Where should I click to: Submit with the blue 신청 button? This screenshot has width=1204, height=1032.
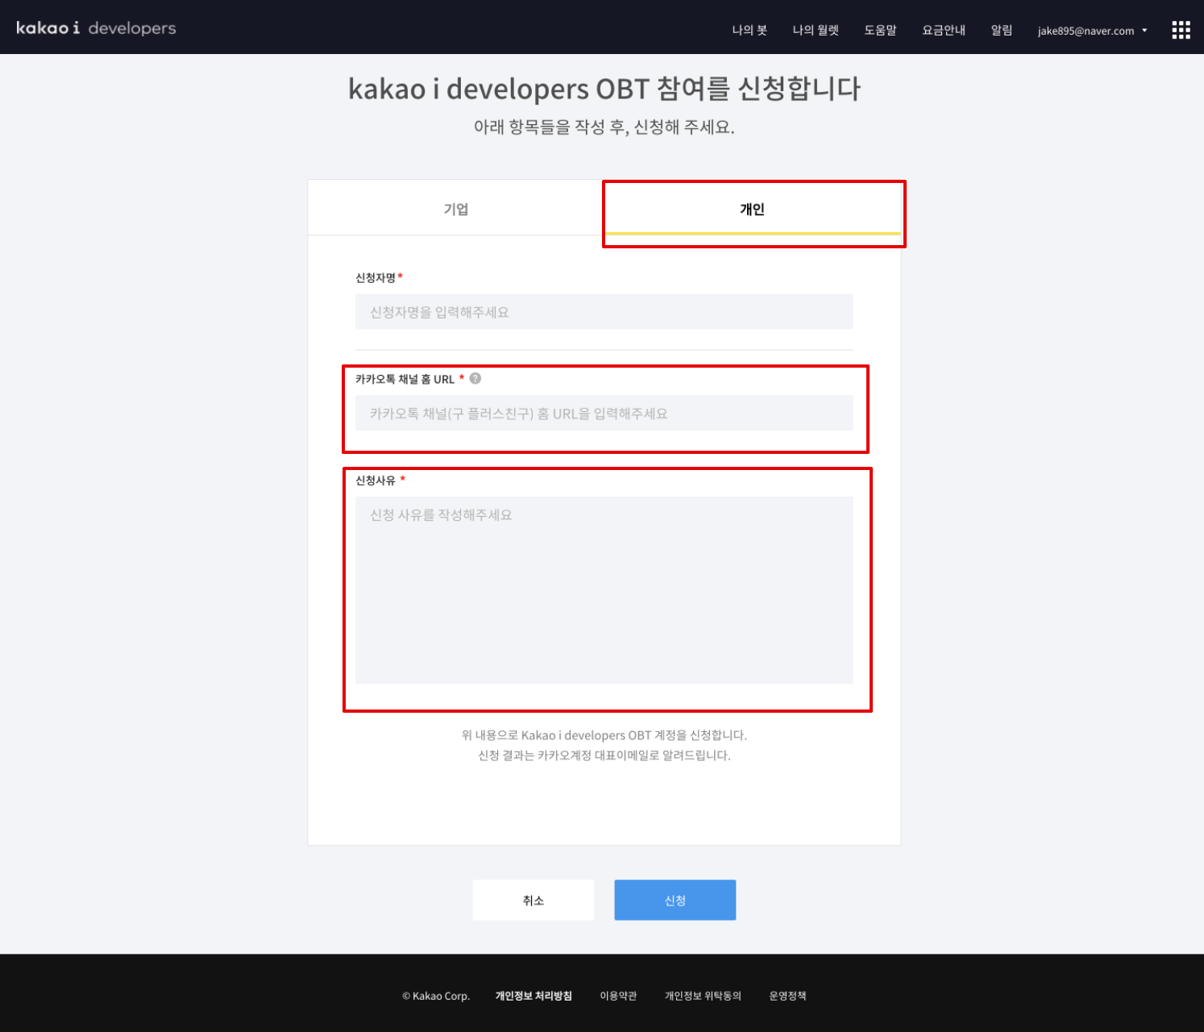[x=675, y=900]
